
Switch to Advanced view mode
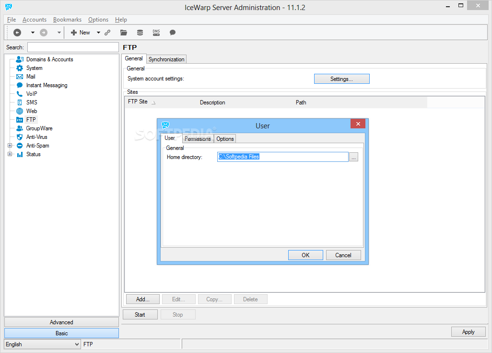click(x=61, y=322)
